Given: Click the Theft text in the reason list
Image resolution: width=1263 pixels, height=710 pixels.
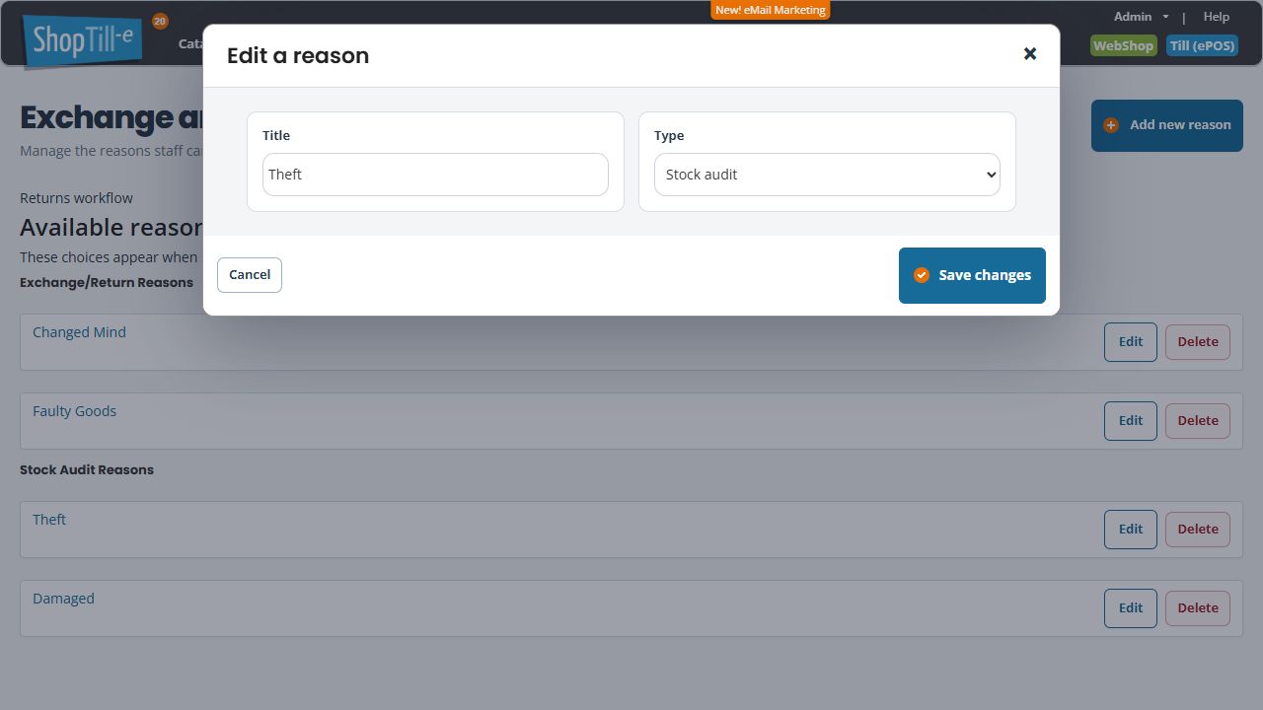Looking at the screenshot, I should tap(49, 520).
